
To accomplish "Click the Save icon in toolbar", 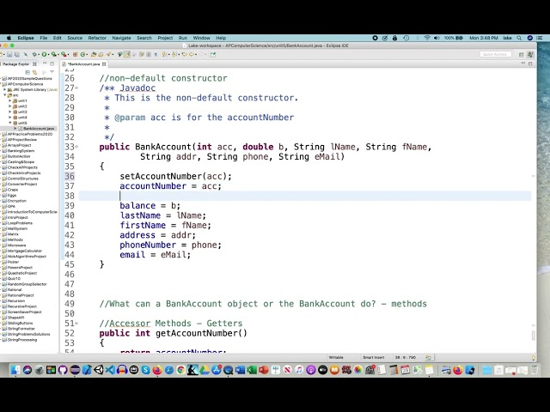I will pyautogui.click(x=9, y=54).
